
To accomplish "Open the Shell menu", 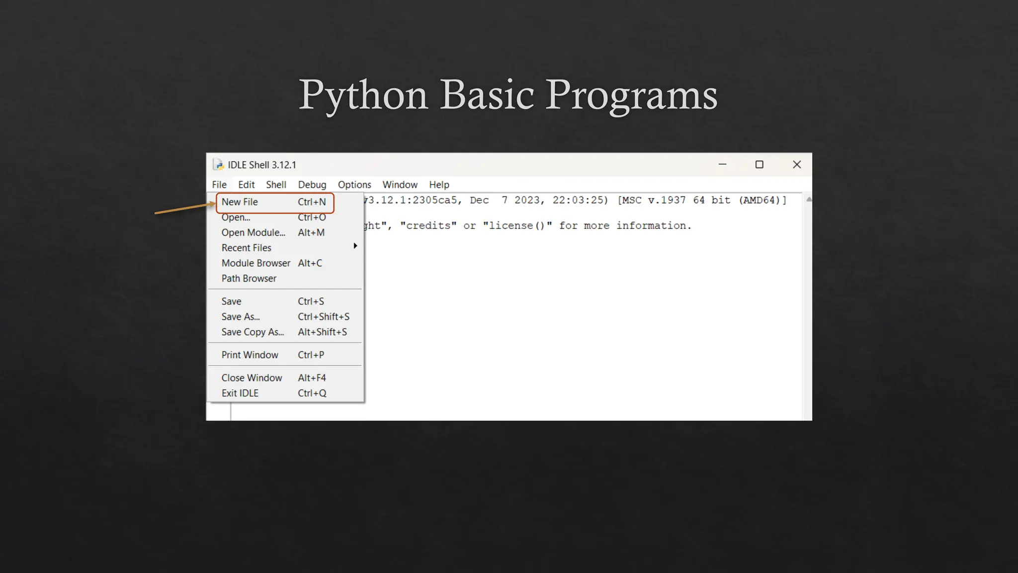I will pyautogui.click(x=276, y=185).
